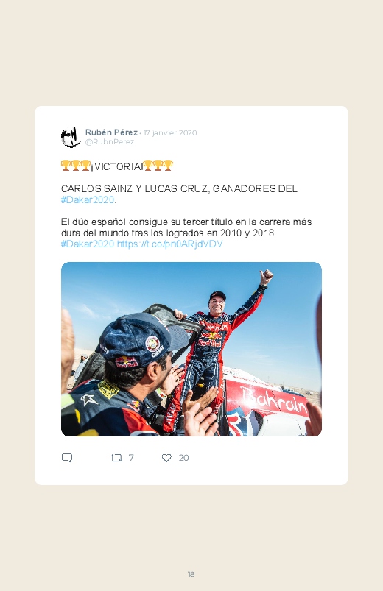
Task: Click the retweet arrows icon
Action: (x=116, y=458)
